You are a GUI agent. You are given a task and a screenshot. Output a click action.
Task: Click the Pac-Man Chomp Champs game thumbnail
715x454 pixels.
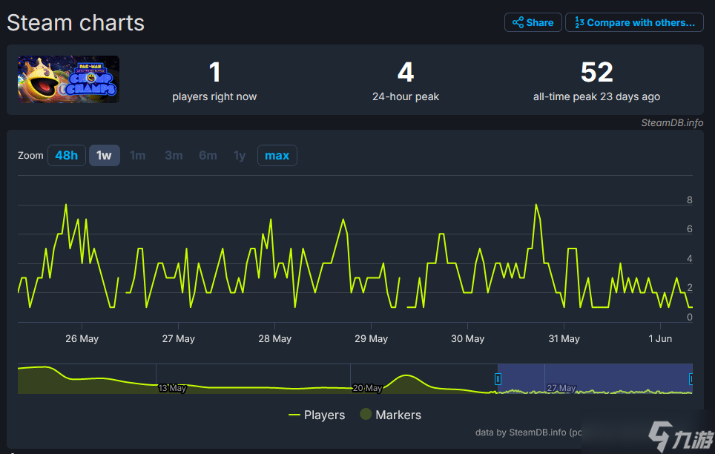pyautogui.click(x=68, y=79)
